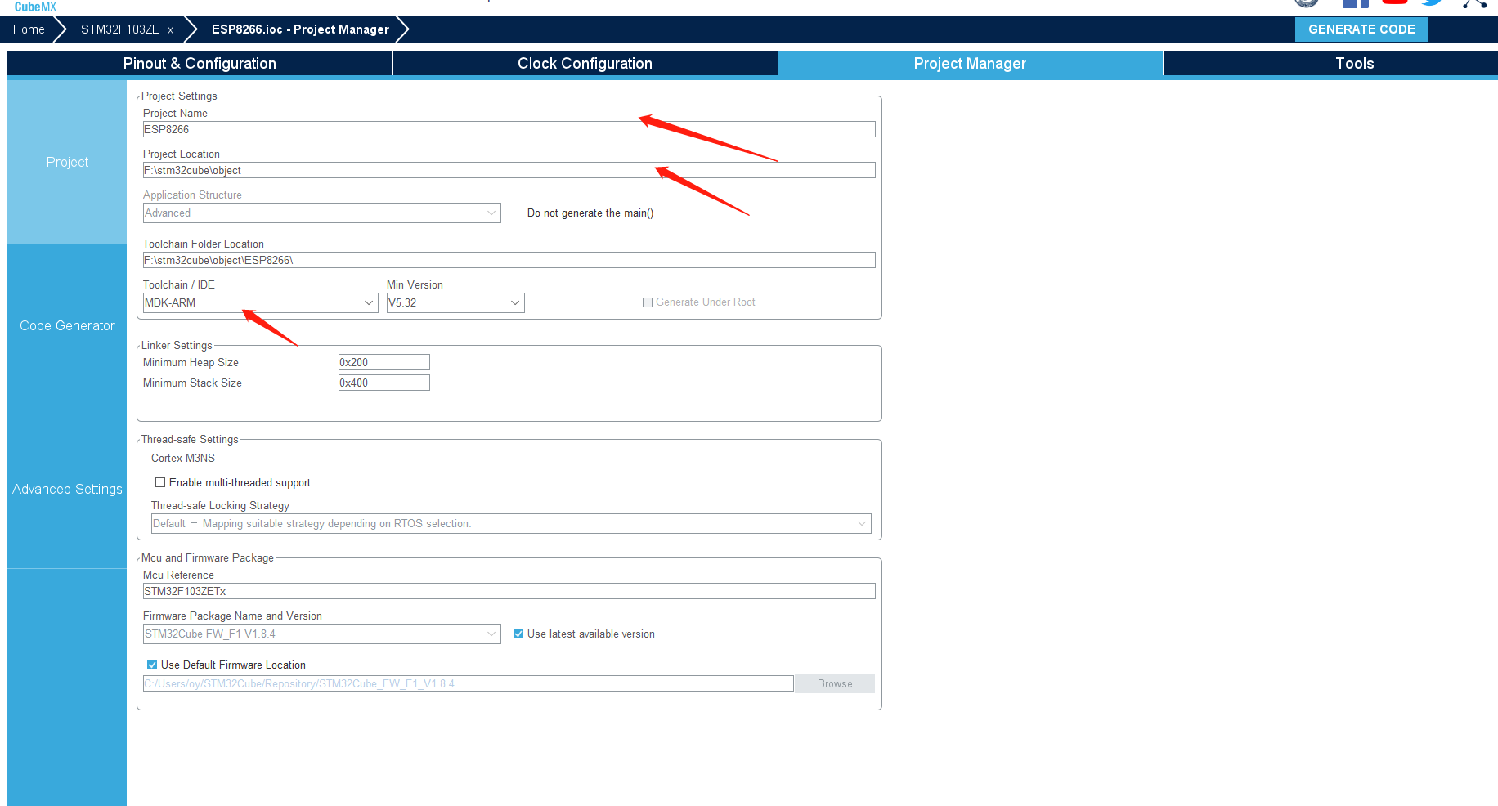Viewport: 1498px width, 806px height.
Task: Open Application Structure dropdown
Action: 321,213
